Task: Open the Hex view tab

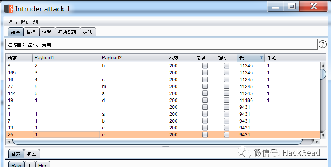Action: pos(43,165)
